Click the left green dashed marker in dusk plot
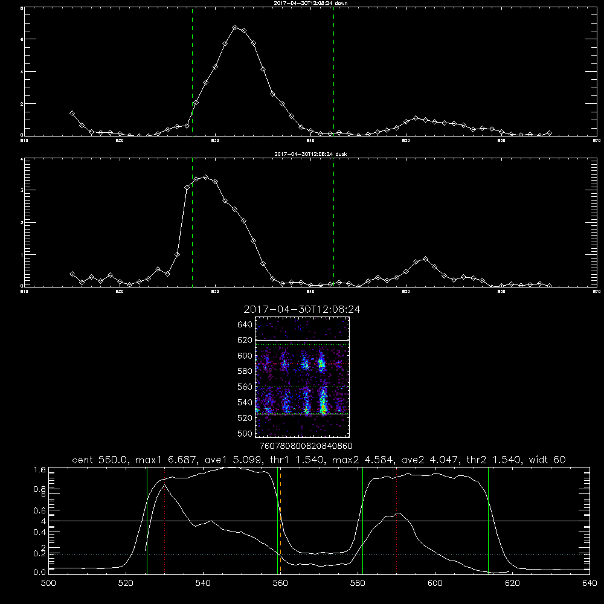Image resolution: width=604 pixels, height=604 pixels. click(192, 222)
